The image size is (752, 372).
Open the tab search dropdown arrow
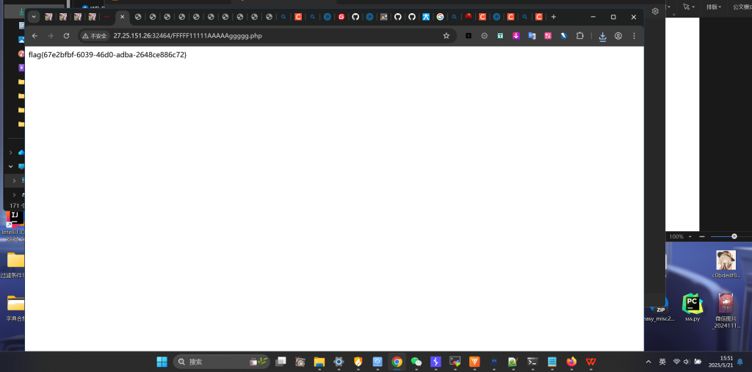point(34,17)
